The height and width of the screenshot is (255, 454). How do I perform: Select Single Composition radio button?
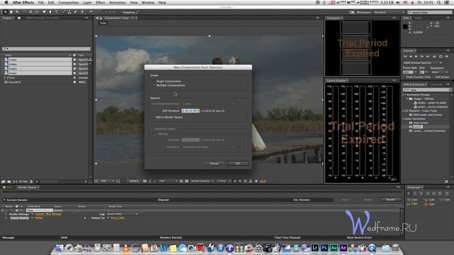[154, 81]
